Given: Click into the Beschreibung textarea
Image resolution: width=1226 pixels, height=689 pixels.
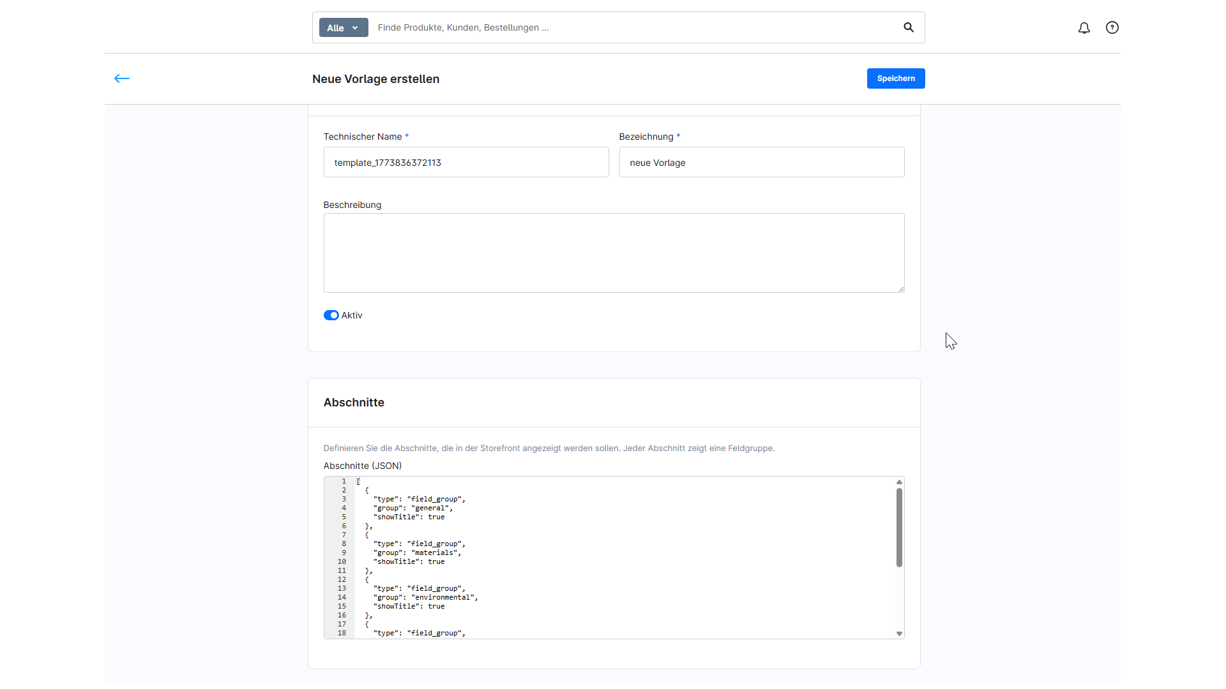Looking at the screenshot, I should click(x=614, y=253).
